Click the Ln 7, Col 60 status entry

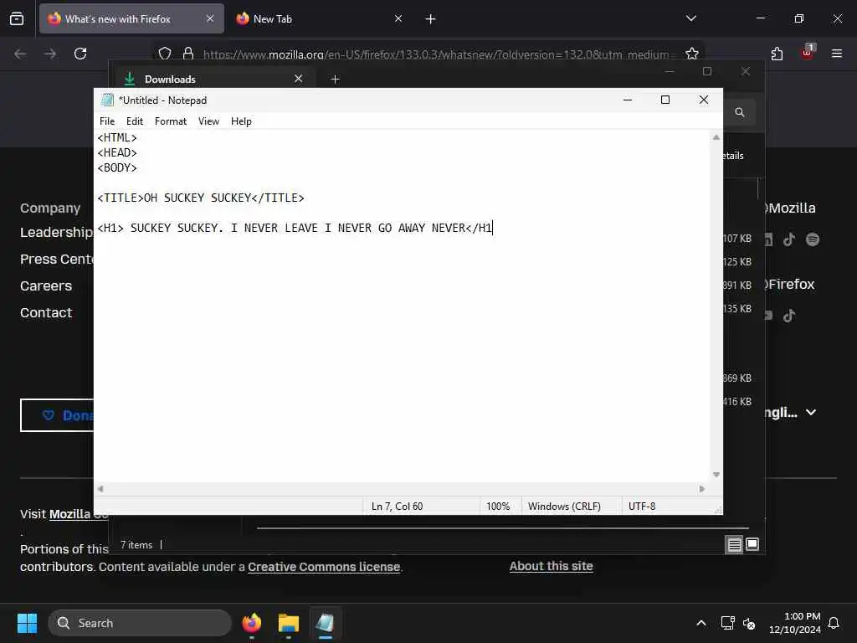(x=398, y=507)
